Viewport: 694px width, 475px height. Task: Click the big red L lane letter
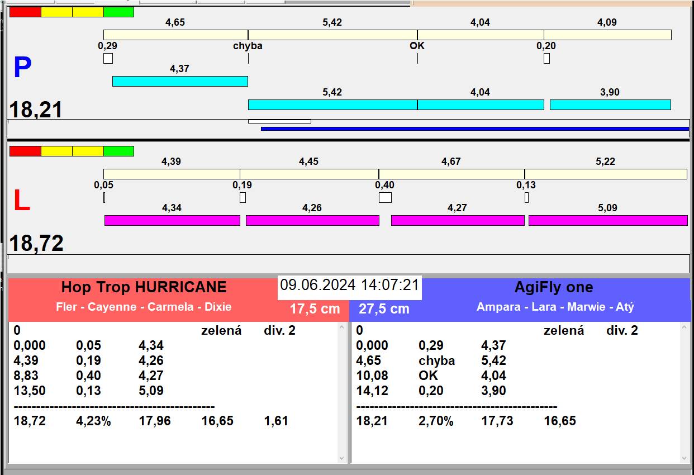(21, 201)
